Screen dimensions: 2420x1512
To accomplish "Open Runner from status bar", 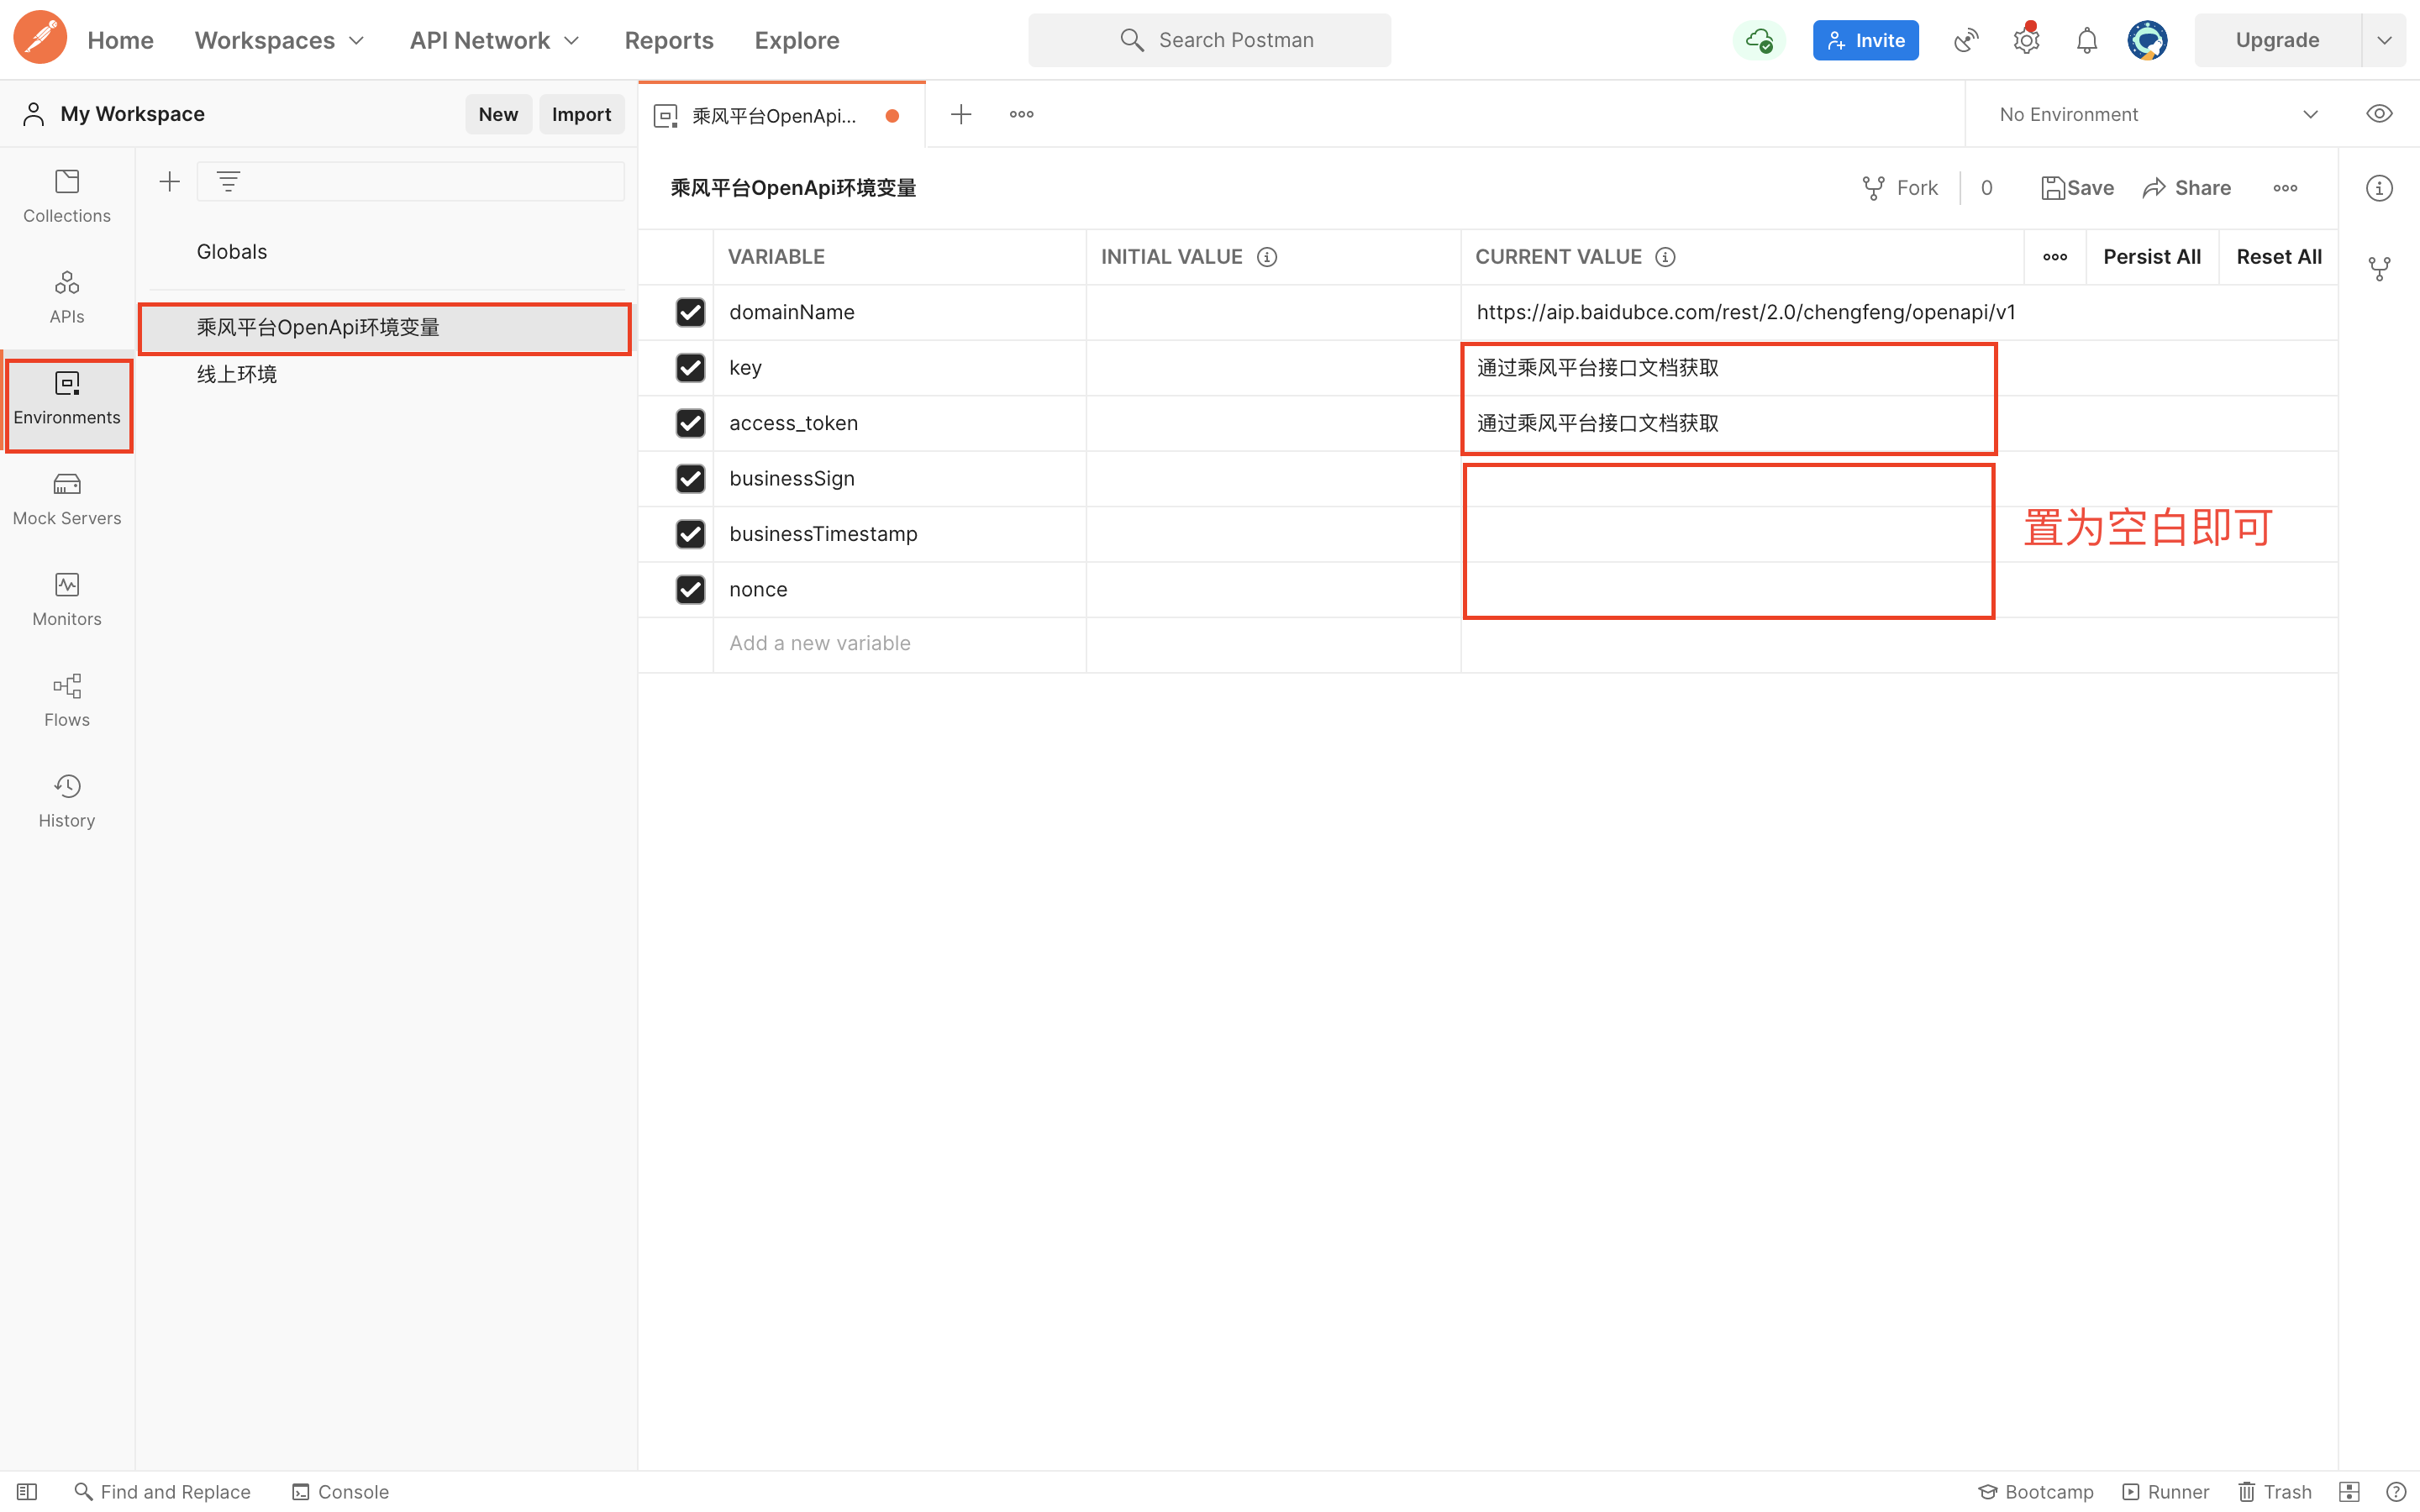I will coord(2166,1491).
